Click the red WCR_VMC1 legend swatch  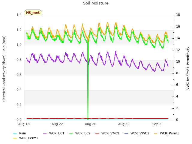pos(97,133)
